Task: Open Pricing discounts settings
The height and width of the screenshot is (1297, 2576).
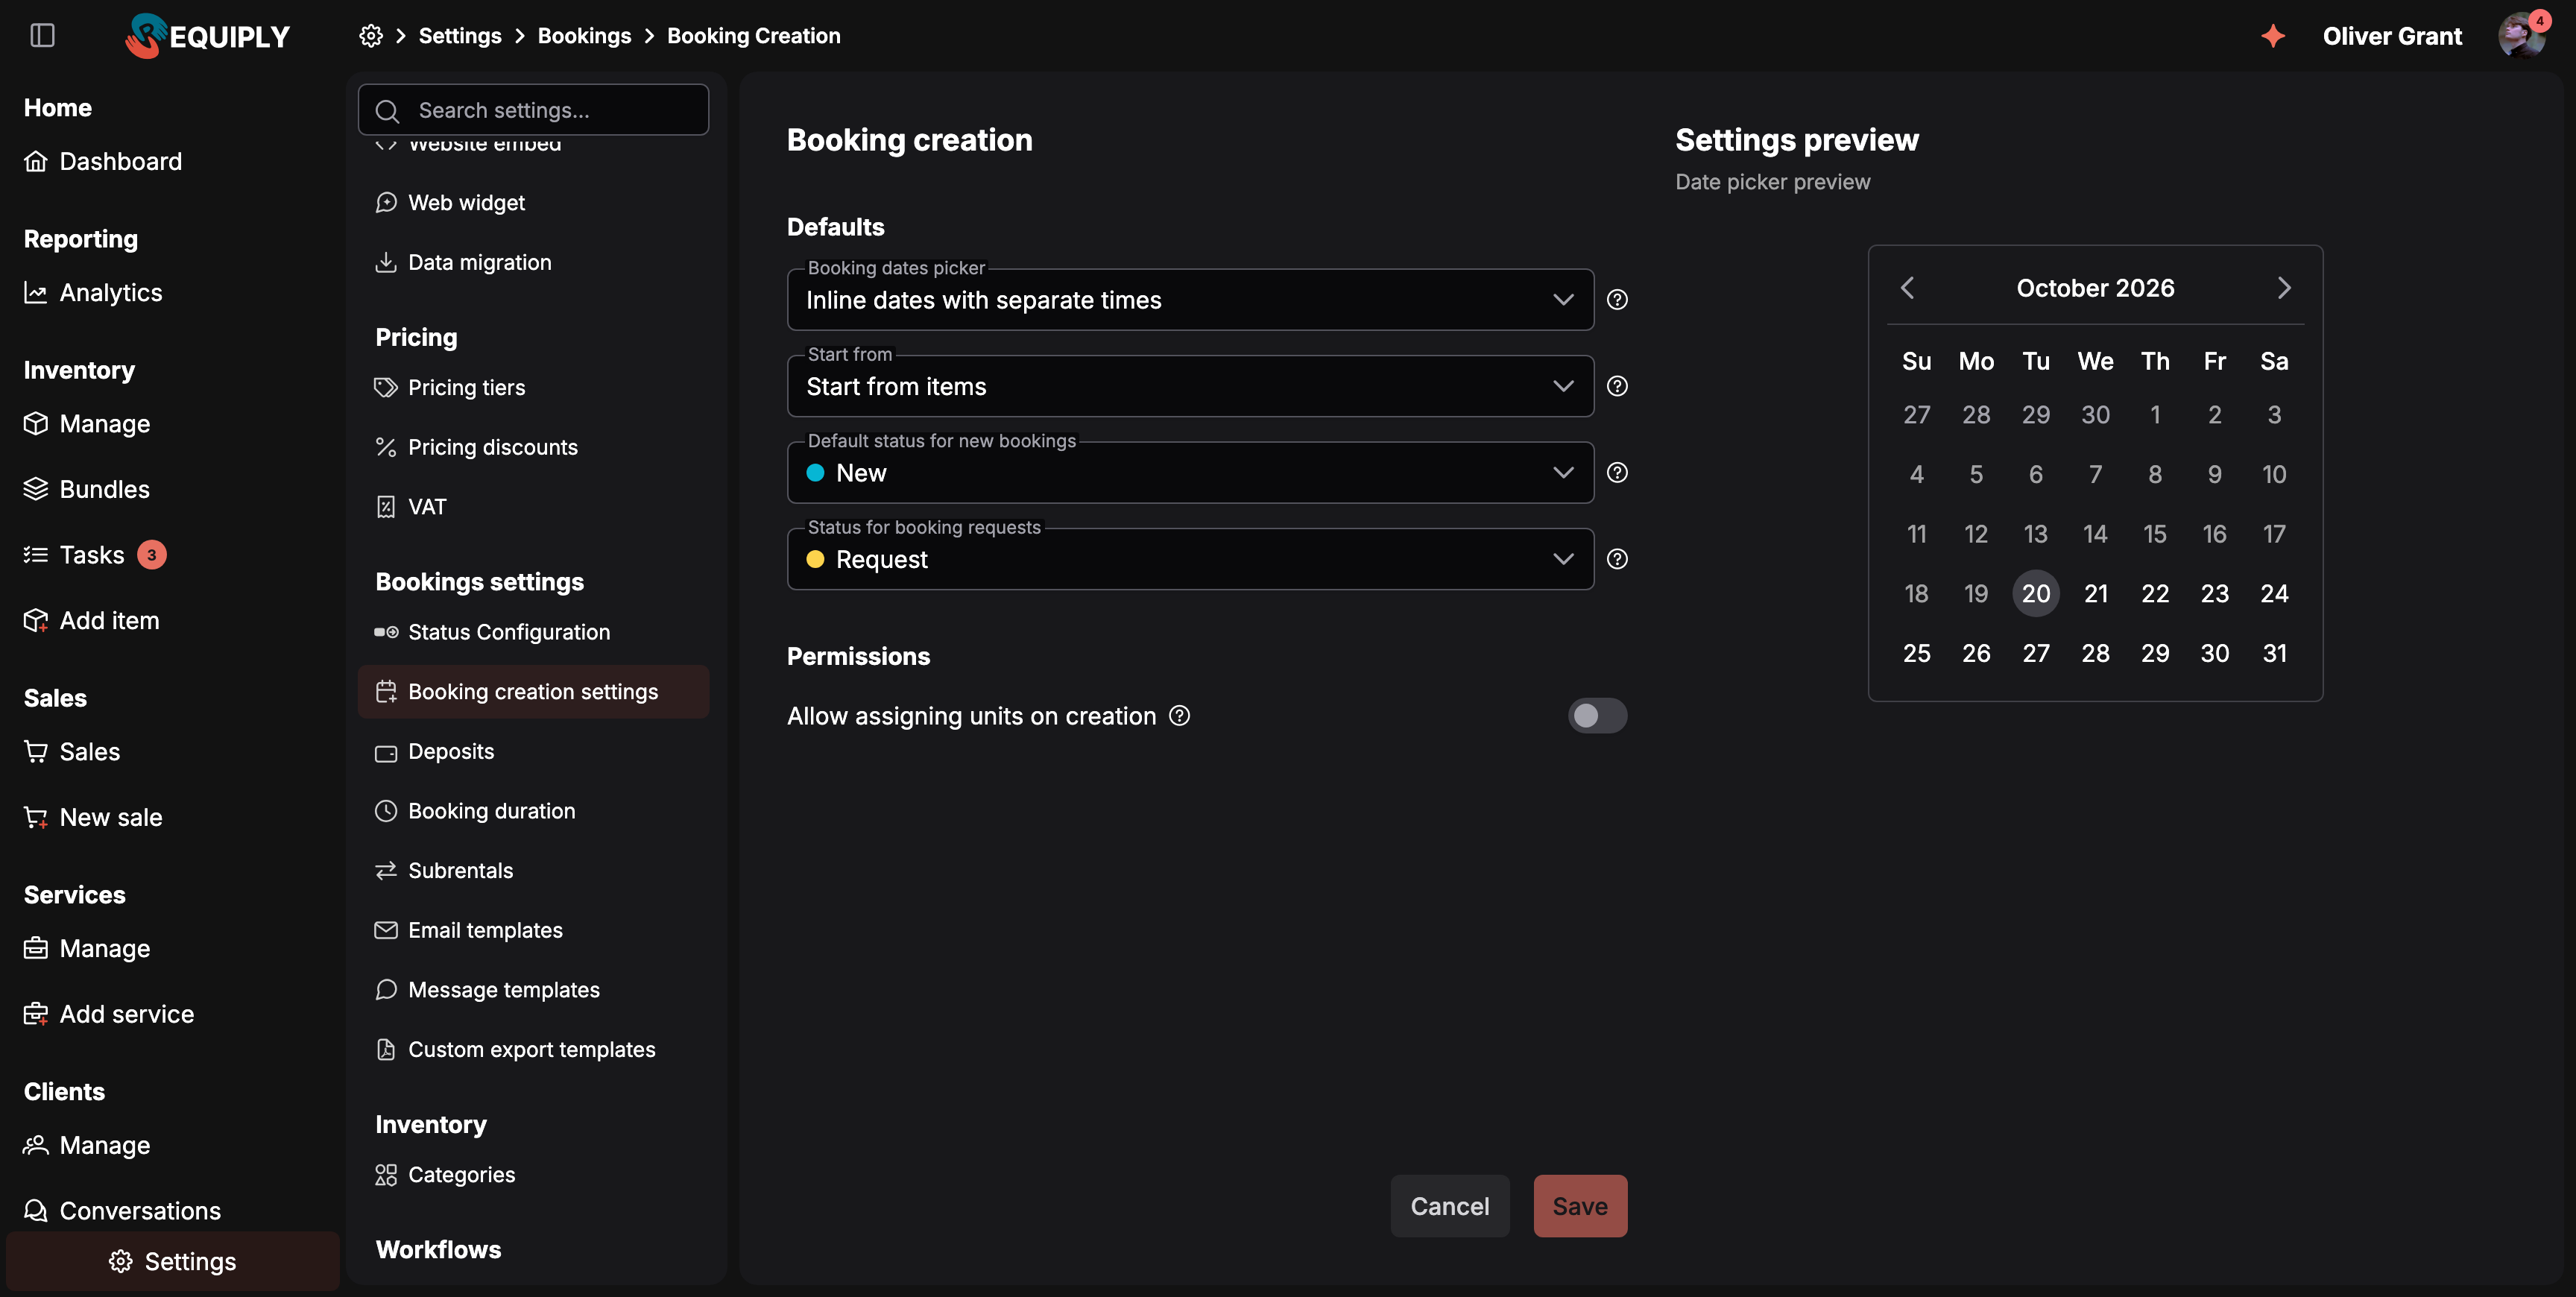Action: click(534, 447)
